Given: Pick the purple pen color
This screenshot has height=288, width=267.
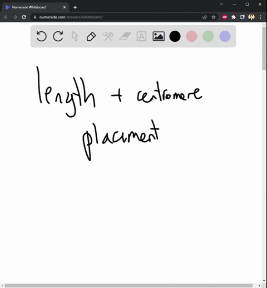Looking at the screenshot, I should click(225, 36).
